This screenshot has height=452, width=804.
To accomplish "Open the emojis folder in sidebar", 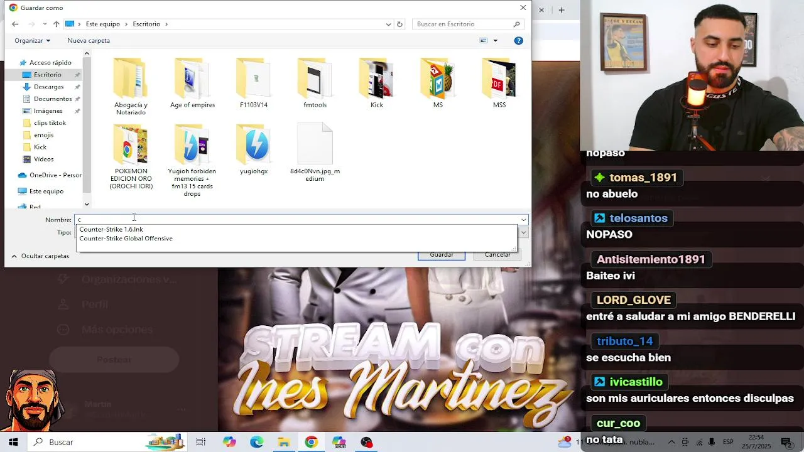I will (x=43, y=135).
